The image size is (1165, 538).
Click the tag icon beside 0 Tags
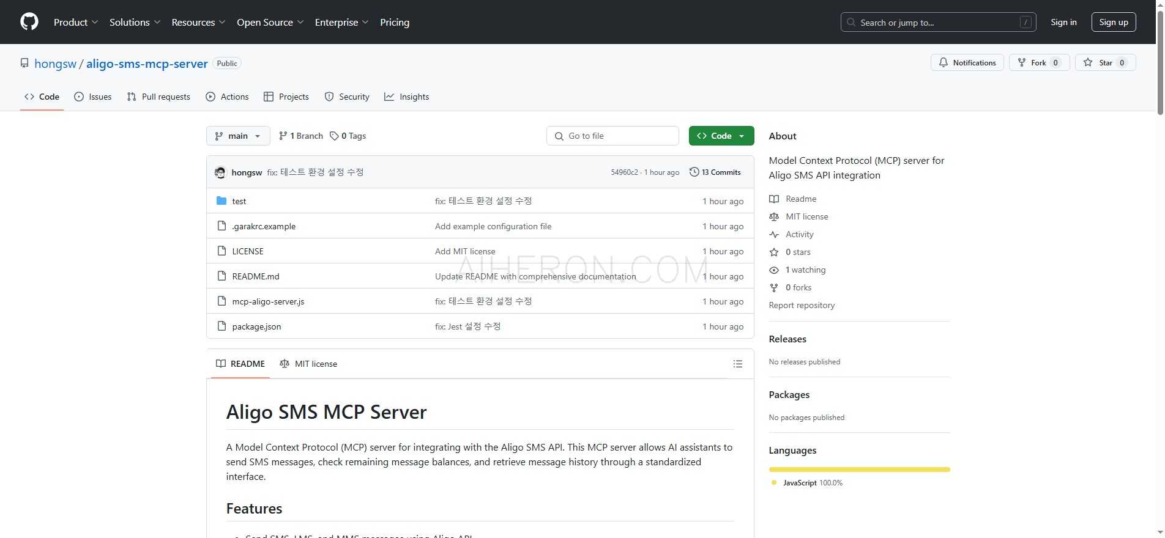pos(334,136)
